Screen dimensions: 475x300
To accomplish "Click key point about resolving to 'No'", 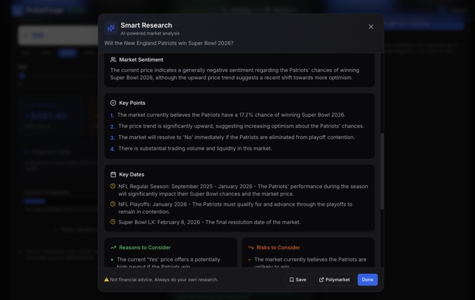I will click(x=236, y=137).
